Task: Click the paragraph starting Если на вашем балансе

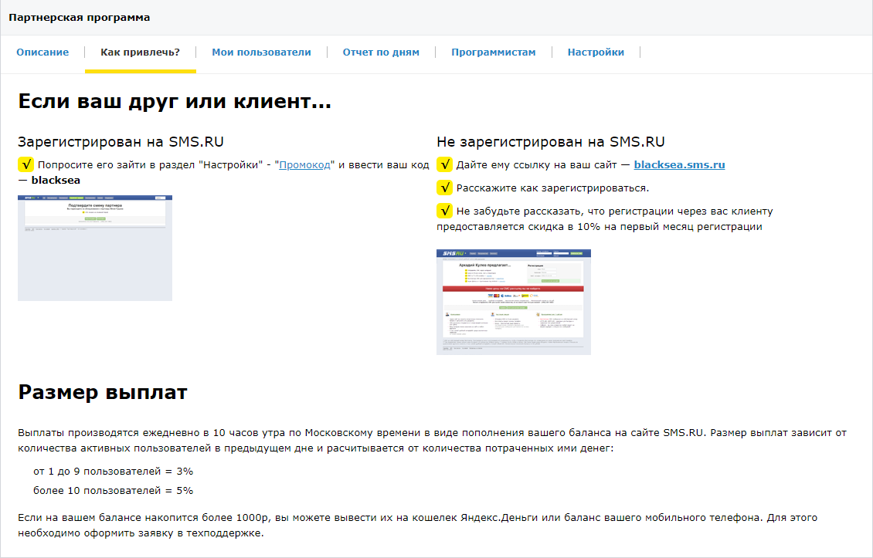Action: [x=417, y=525]
